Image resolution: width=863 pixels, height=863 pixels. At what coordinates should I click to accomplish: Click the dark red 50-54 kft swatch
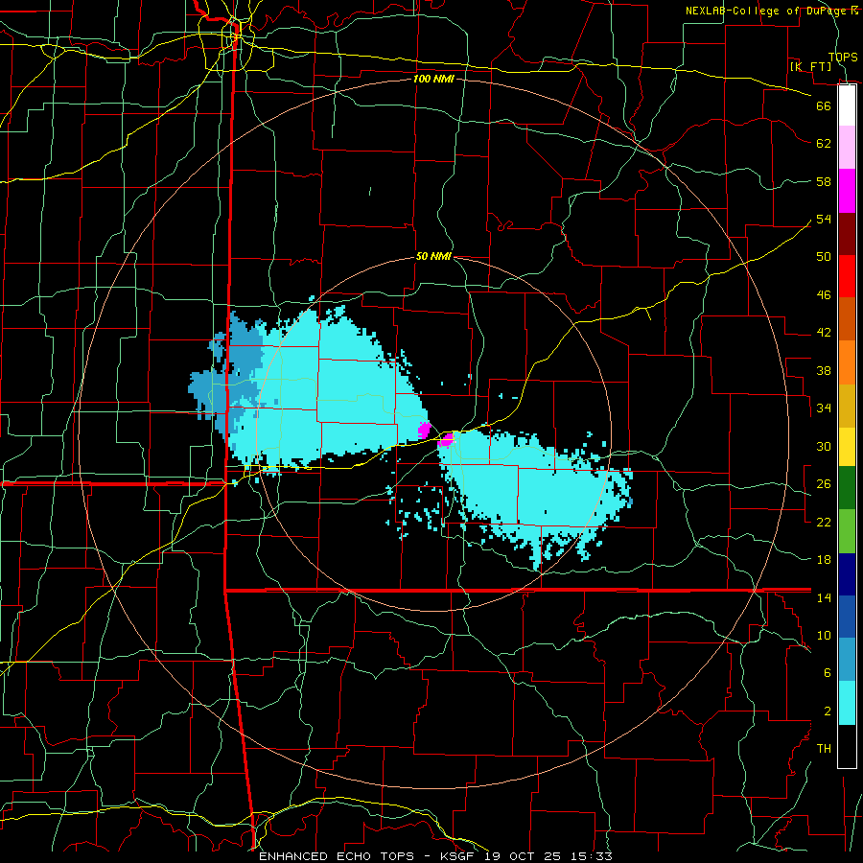[847, 234]
